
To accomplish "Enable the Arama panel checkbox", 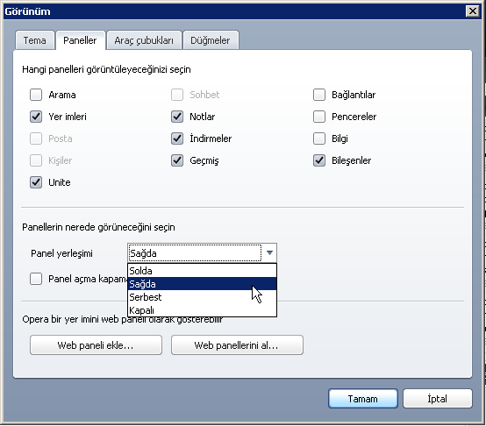I will pos(36,95).
